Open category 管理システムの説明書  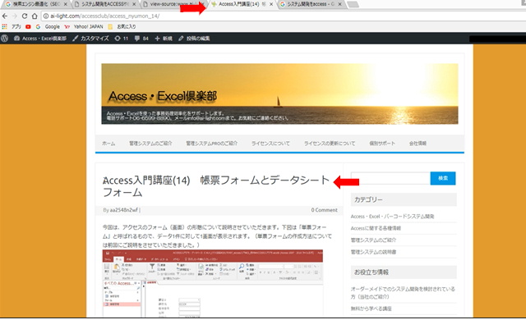point(373,252)
